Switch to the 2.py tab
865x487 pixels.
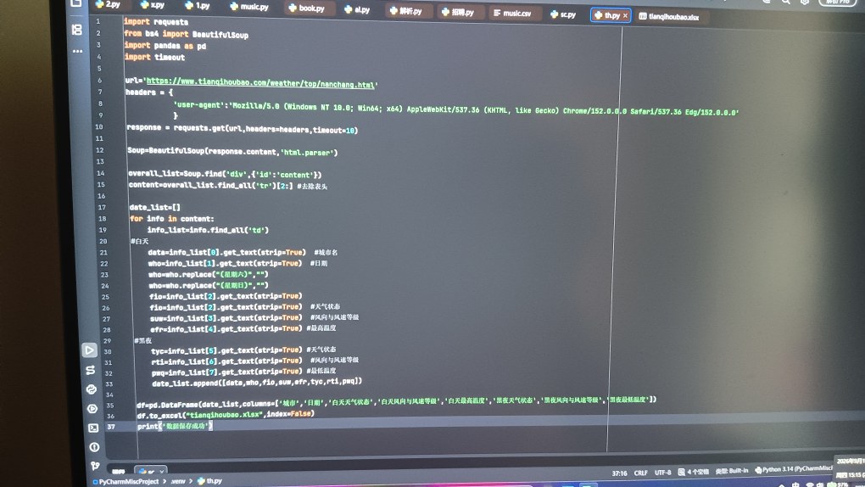(x=108, y=4)
